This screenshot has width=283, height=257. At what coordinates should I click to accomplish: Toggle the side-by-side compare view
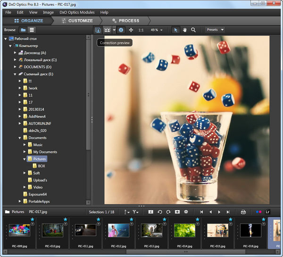pos(108,30)
